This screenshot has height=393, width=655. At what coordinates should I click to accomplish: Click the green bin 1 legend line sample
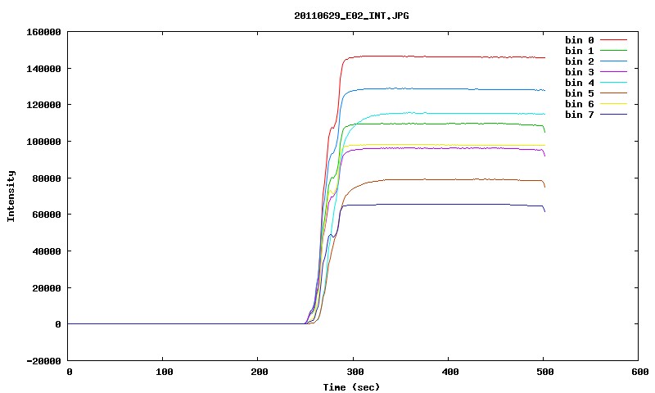click(613, 50)
